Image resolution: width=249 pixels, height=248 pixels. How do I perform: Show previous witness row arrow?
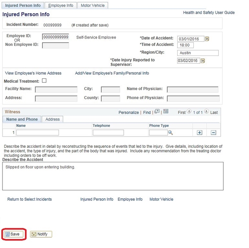(189, 112)
